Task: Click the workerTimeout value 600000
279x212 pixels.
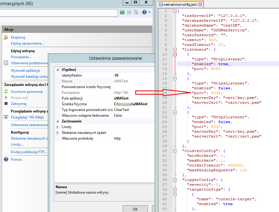Action: [x=235, y=165]
